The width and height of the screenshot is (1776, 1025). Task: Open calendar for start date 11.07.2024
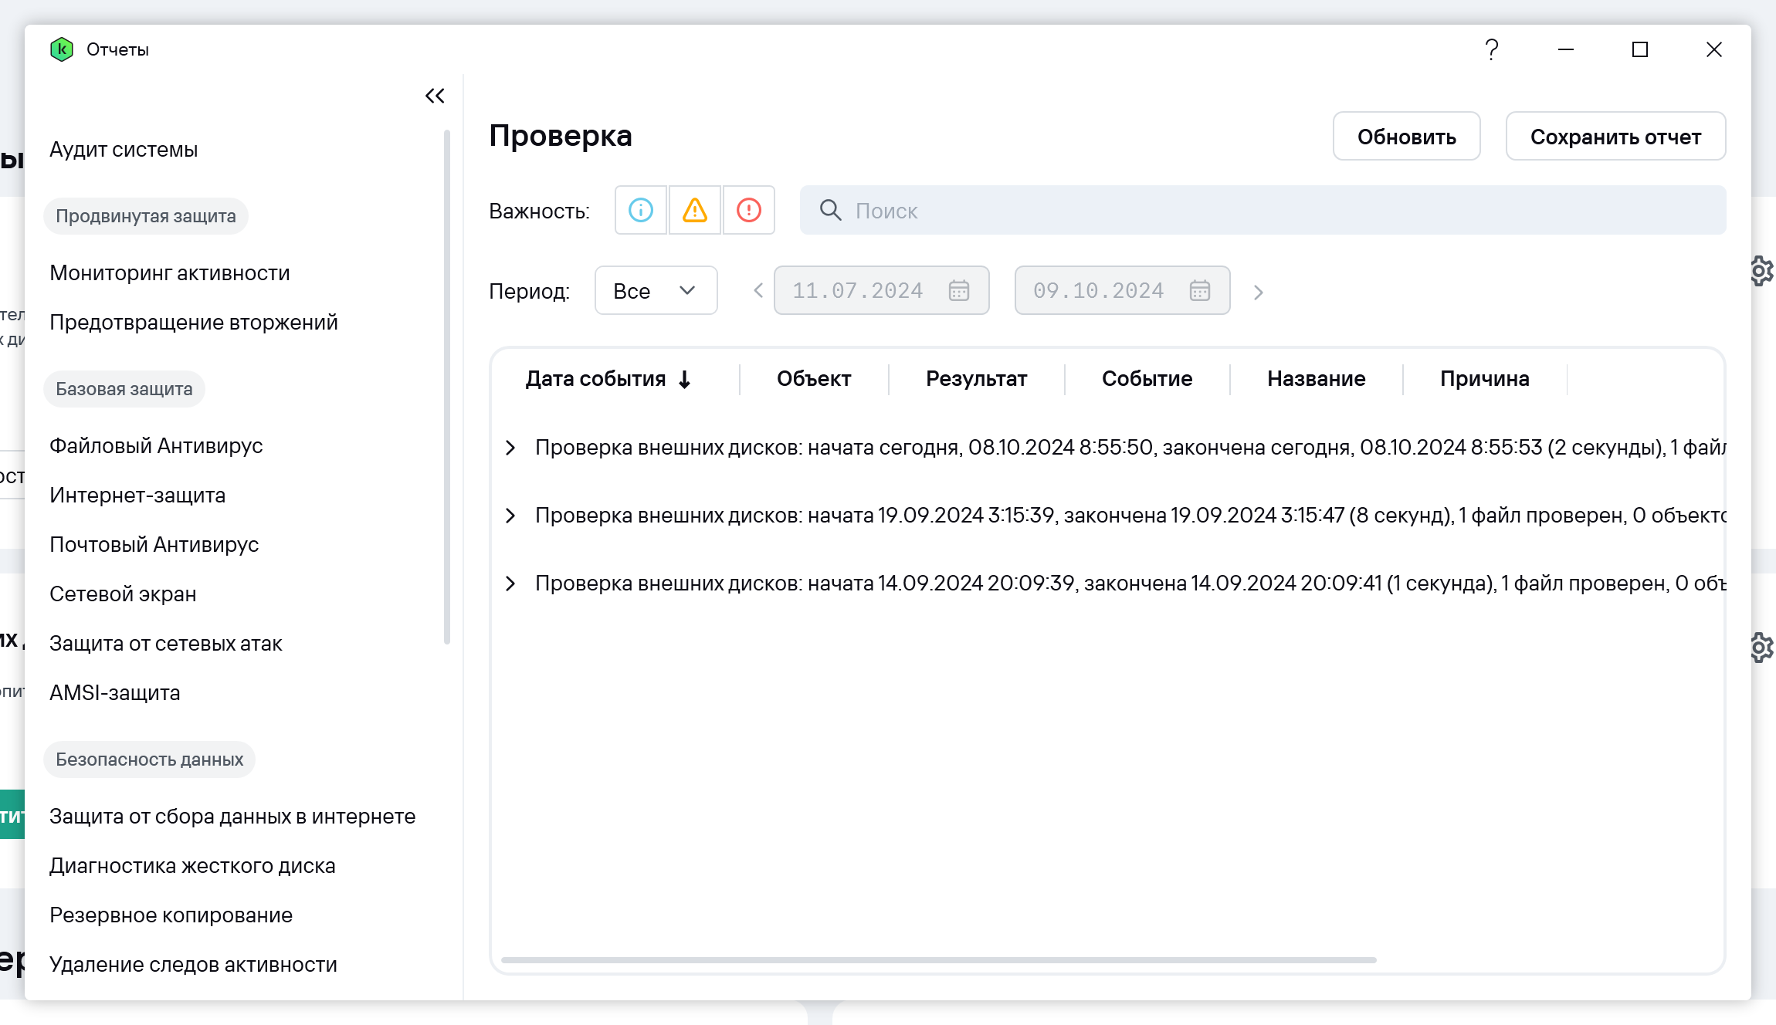(x=959, y=291)
